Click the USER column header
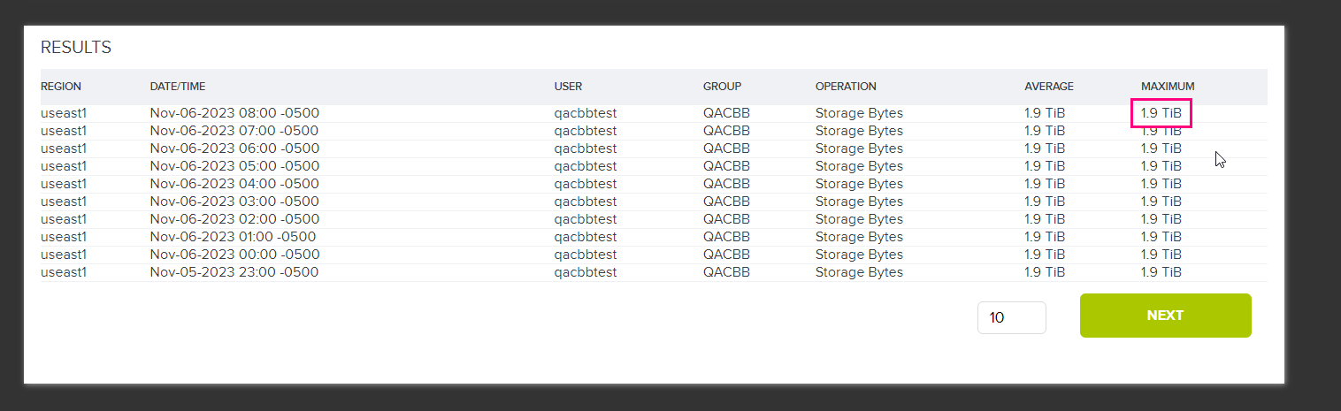The image size is (1341, 411). pyautogui.click(x=568, y=87)
